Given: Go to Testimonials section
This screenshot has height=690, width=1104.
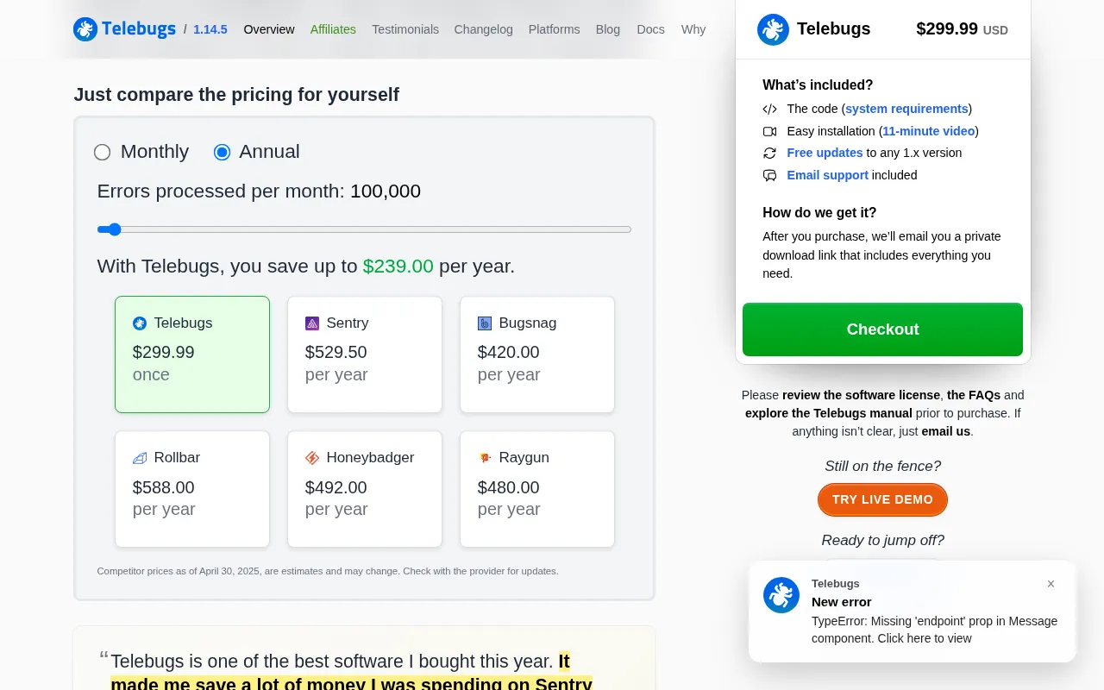Looking at the screenshot, I should point(405,29).
